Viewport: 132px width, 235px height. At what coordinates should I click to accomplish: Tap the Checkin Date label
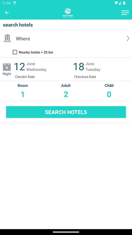[25, 77]
